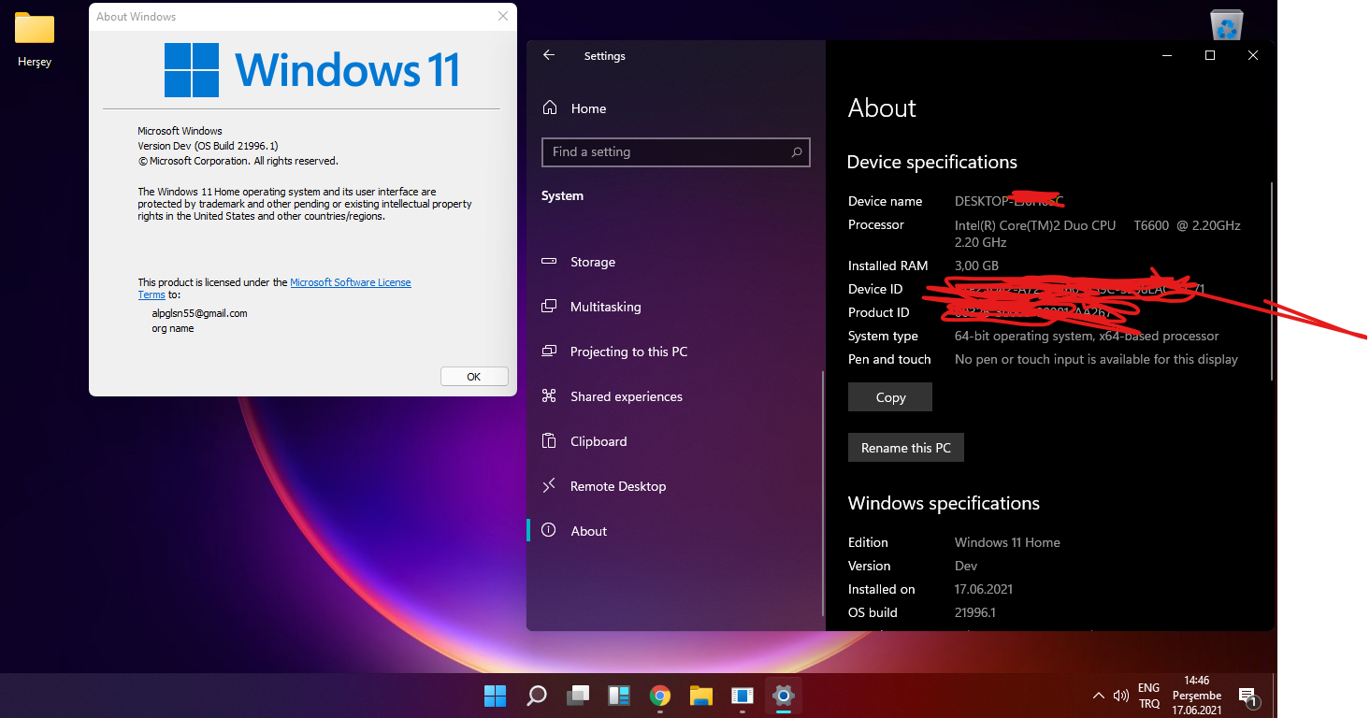Image resolution: width=1370 pixels, height=718 pixels.
Task: Click the Settings sidebar scrollbar
Action: (822, 494)
